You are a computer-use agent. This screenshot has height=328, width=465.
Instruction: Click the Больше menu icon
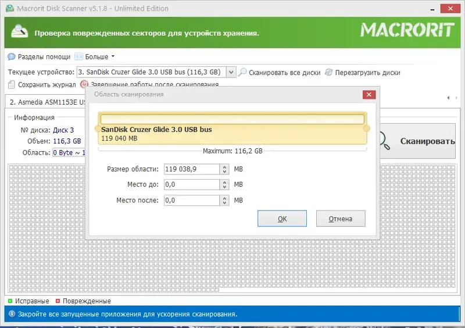pos(78,56)
